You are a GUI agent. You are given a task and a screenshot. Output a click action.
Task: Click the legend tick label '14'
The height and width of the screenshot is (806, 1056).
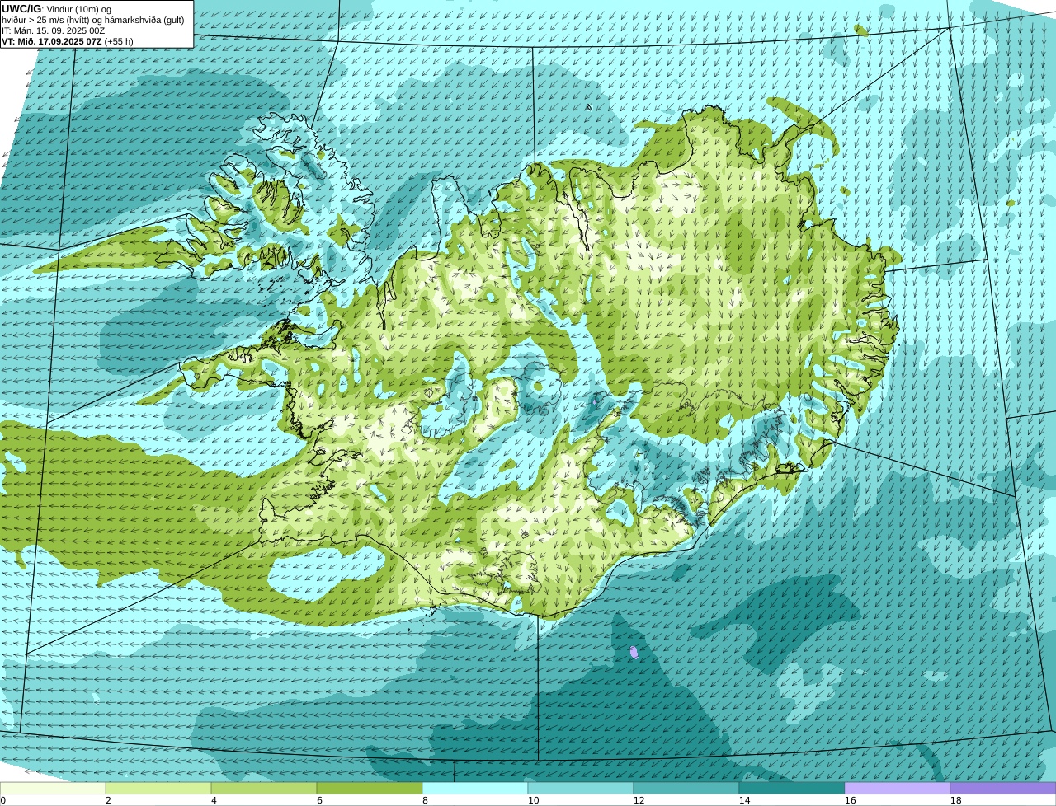coord(745,800)
